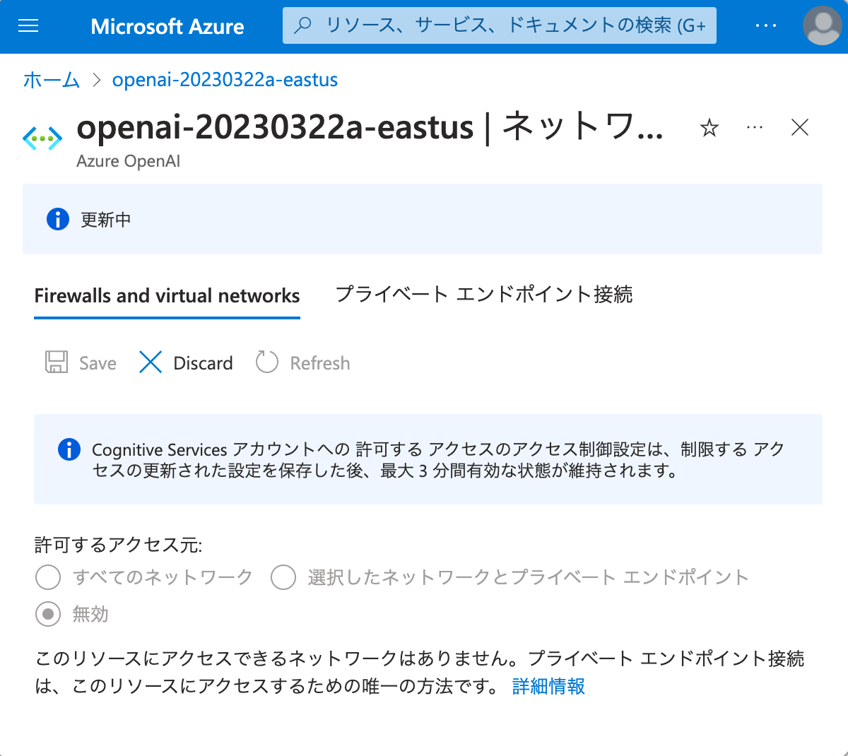Open the Azure portal hamburger menu

28,25
